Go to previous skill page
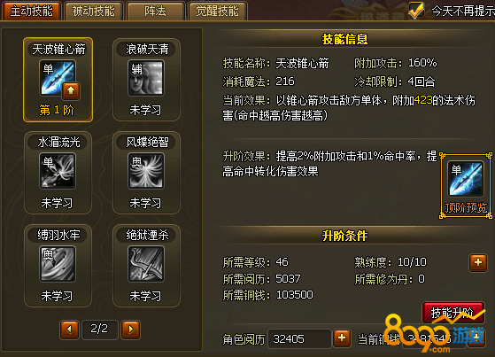Screen dimensions: 495x357 point(69,330)
